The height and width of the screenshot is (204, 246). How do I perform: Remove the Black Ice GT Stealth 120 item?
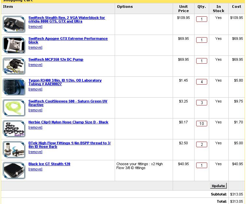(35, 169)
